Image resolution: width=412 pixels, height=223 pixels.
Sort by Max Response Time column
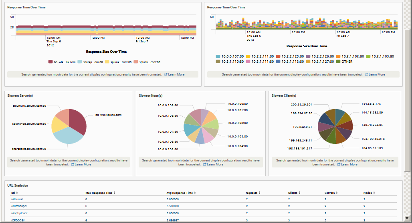100,193
